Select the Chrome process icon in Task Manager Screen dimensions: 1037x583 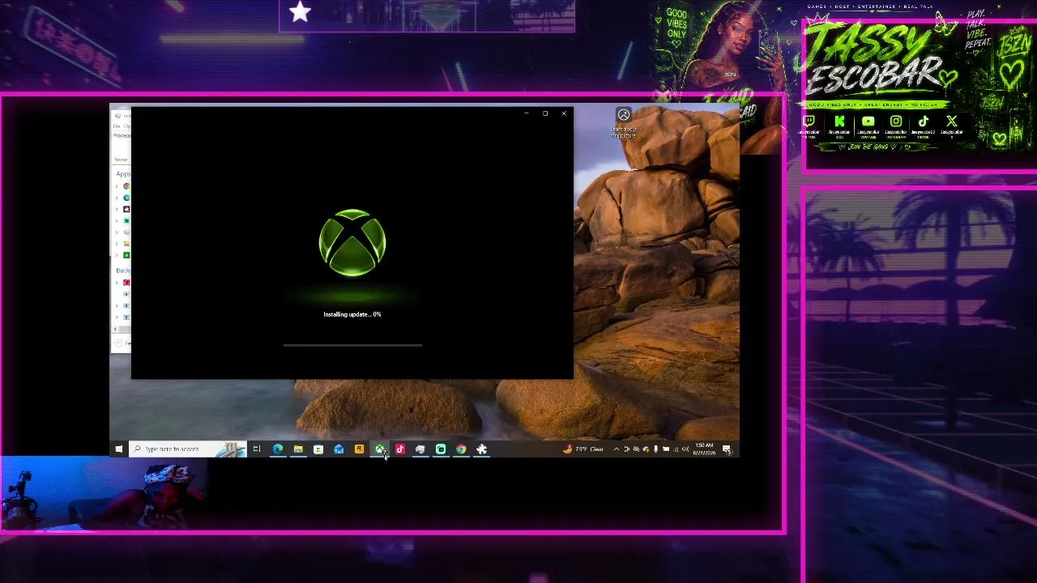coord(126,186)
